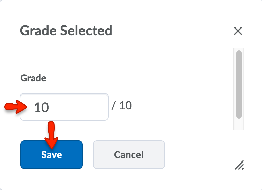Select the diagonal-lines resize grip
Screen dimensions: 262x190
239,165
